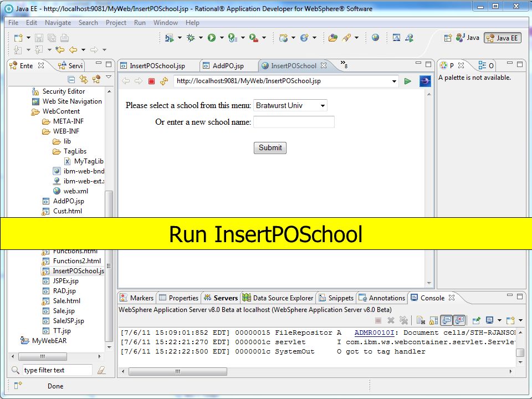Click the Open Perspective icon
The width and height of the screenshot is (532, 399).
click(448, 38)
